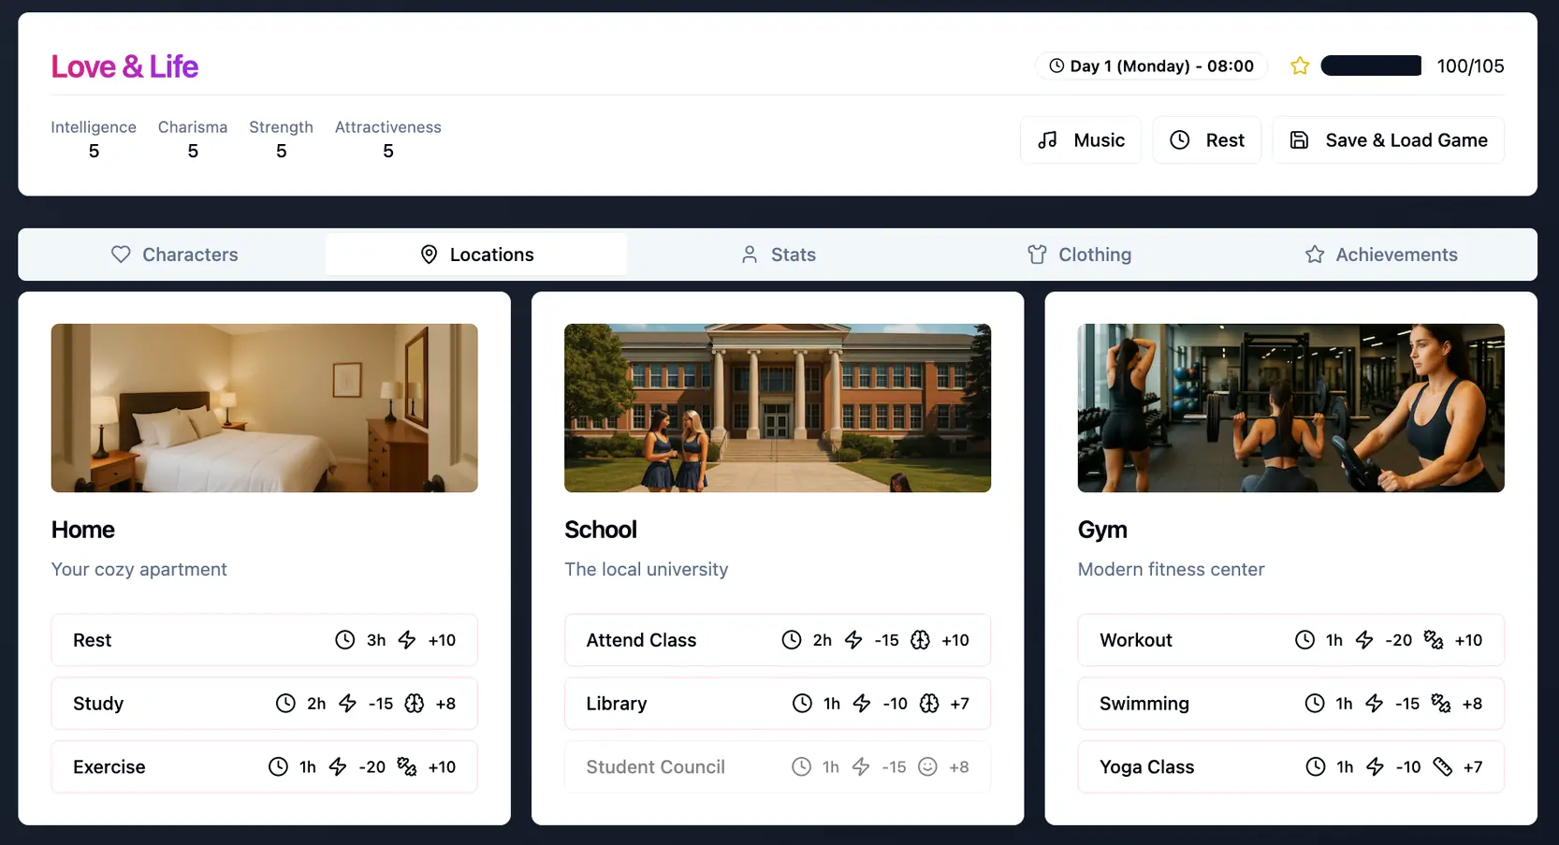Click the person icon on Stats tab
The width and height of the screenshot is (1559, 845).
coord(749,255)
